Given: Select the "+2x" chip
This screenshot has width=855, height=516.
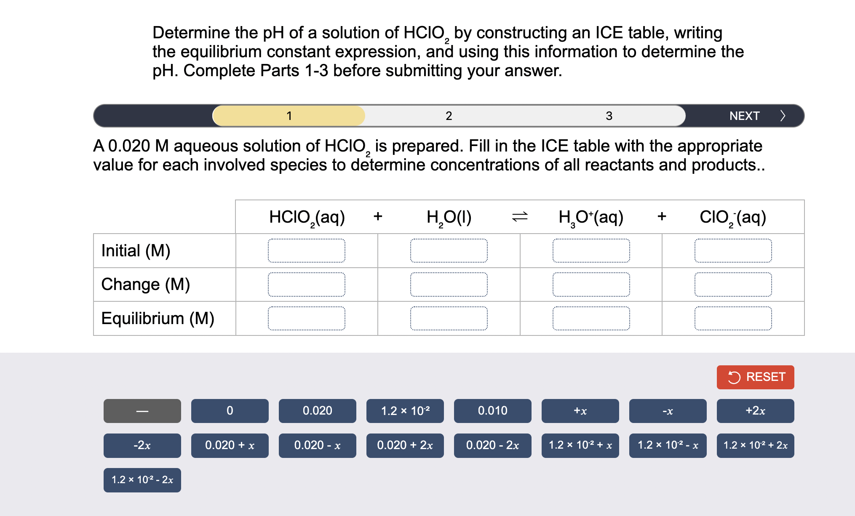Looking at the screenshot, I should point(755,411).
